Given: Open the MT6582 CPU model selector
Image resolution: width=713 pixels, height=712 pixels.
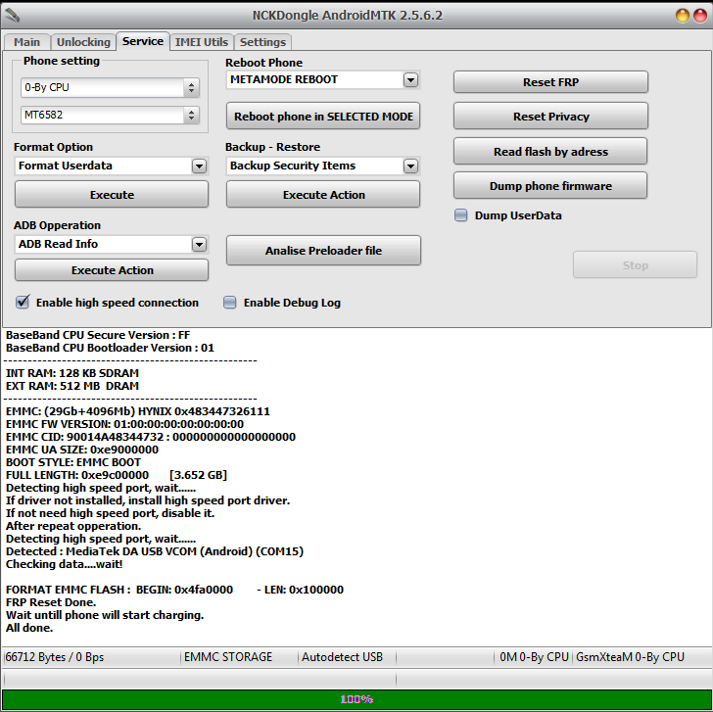Looking at the screenshot, I should 110,115.
